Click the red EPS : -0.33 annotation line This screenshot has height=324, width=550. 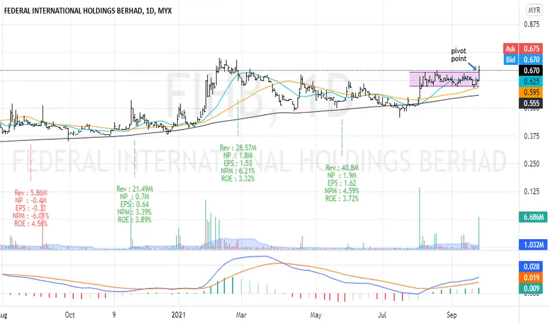(31, 208)
